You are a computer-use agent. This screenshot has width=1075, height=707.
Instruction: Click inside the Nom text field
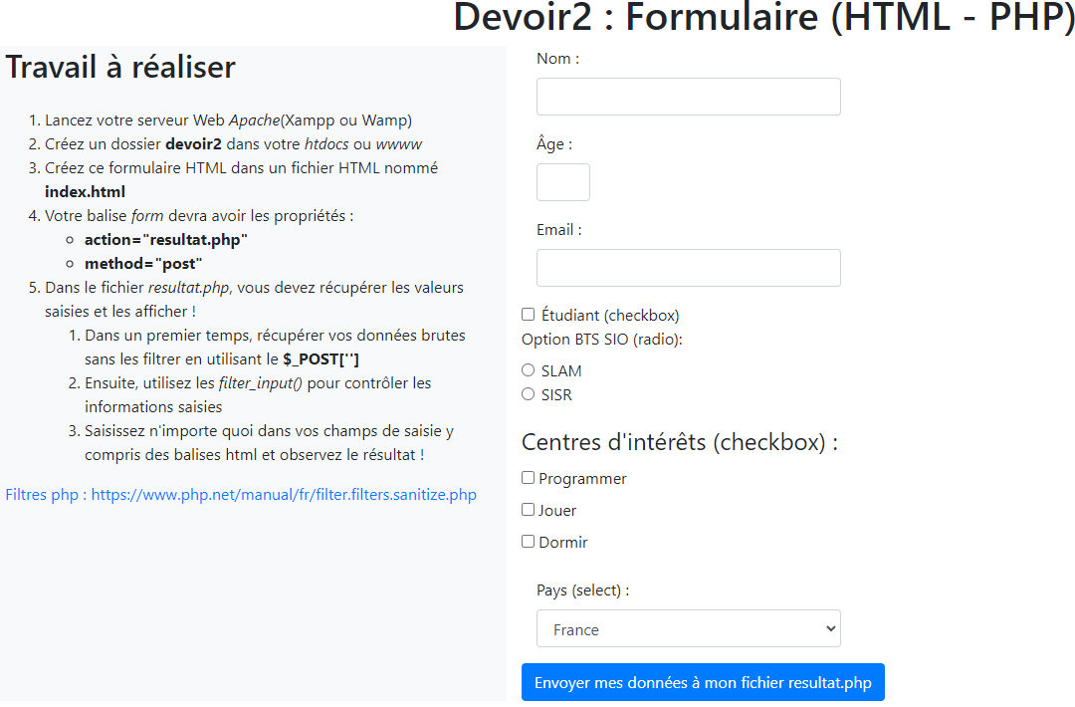click(688, 96)
